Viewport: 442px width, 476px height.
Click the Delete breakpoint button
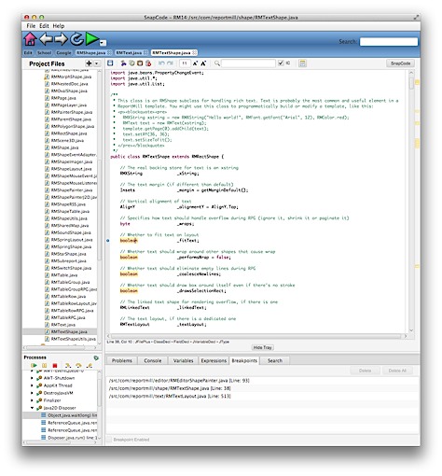[365, 371]
